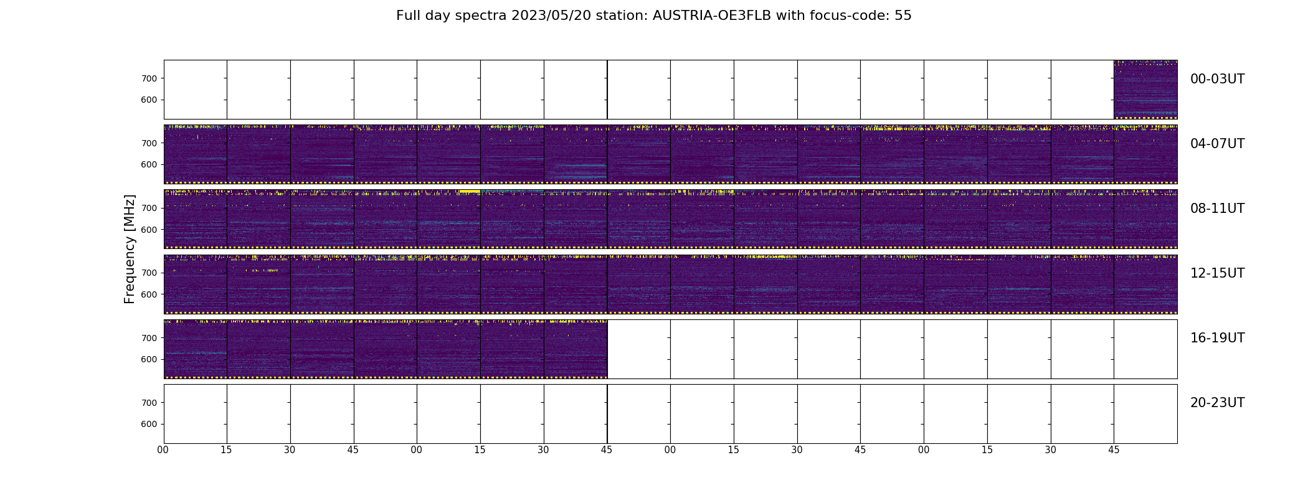Pick the '12-15UT' row label

pyautogui.click(x=1217, y=273)
